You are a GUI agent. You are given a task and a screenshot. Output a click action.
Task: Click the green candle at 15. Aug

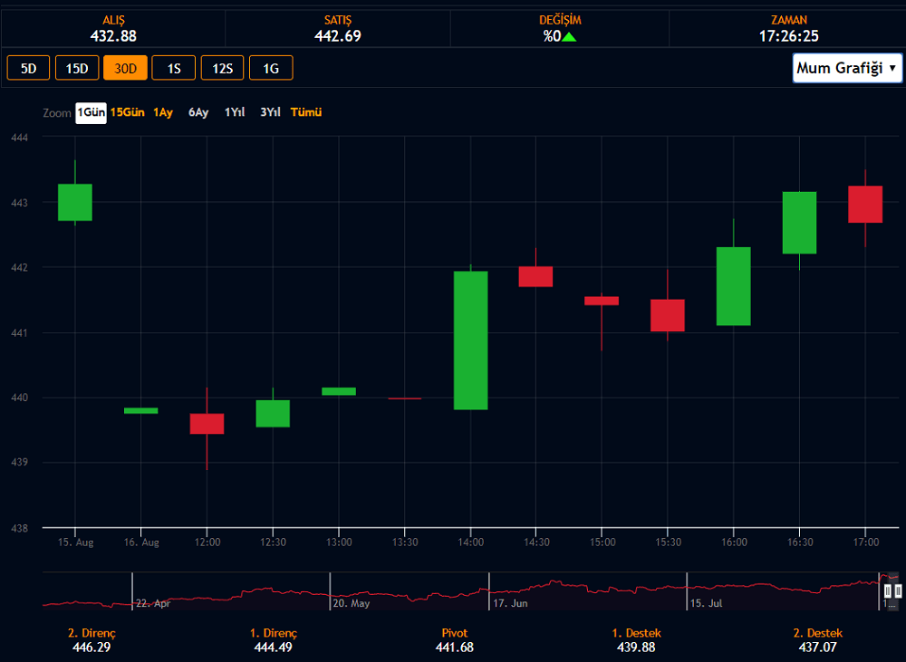pos(75,202)
